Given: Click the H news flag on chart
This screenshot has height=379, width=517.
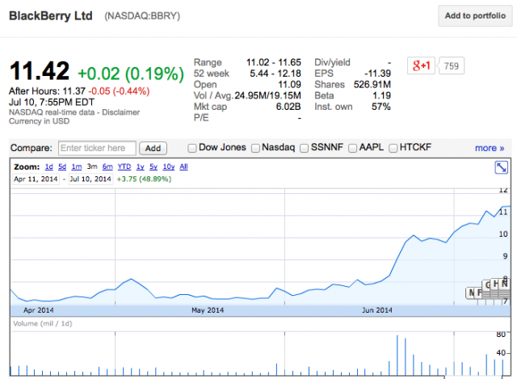Looking at the screenshot, I should 495,284.
